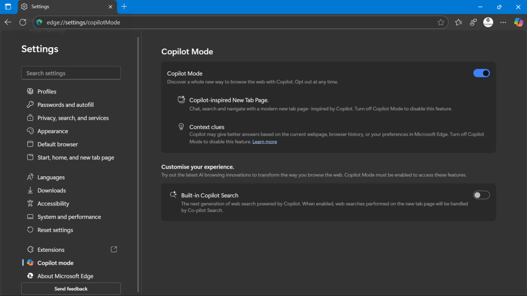The image size is (527, 296).
Task: Click the Profiles sidebar icon
Action: [x=30, y=91]
